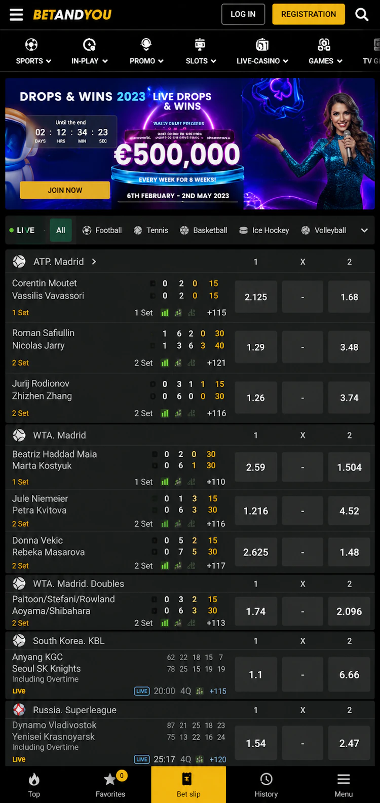Click the Registration button
380x803 pixels.
coord(309,14)
